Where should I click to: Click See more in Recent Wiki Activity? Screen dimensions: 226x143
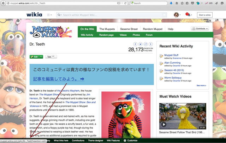(x=201, y=85)
